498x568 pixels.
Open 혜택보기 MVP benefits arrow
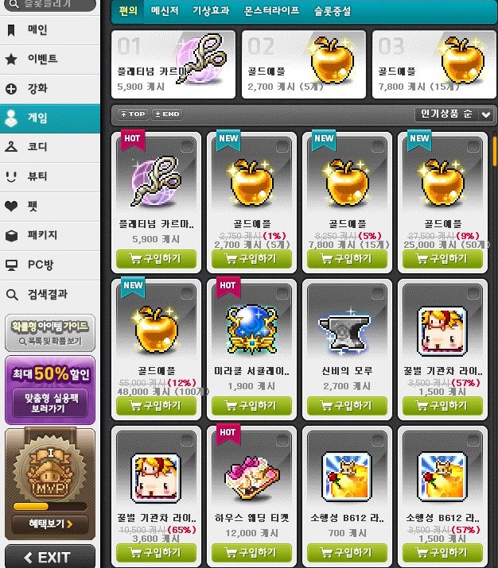50,524
